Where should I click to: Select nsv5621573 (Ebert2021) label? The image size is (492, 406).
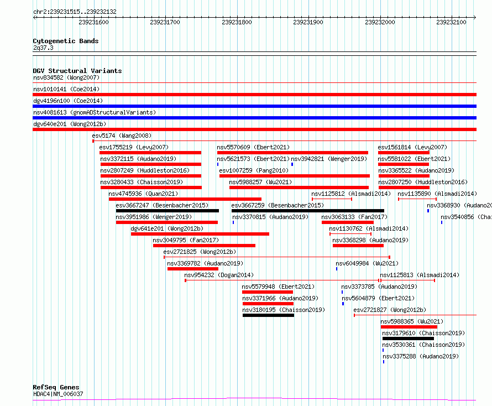tap(253, 159)
